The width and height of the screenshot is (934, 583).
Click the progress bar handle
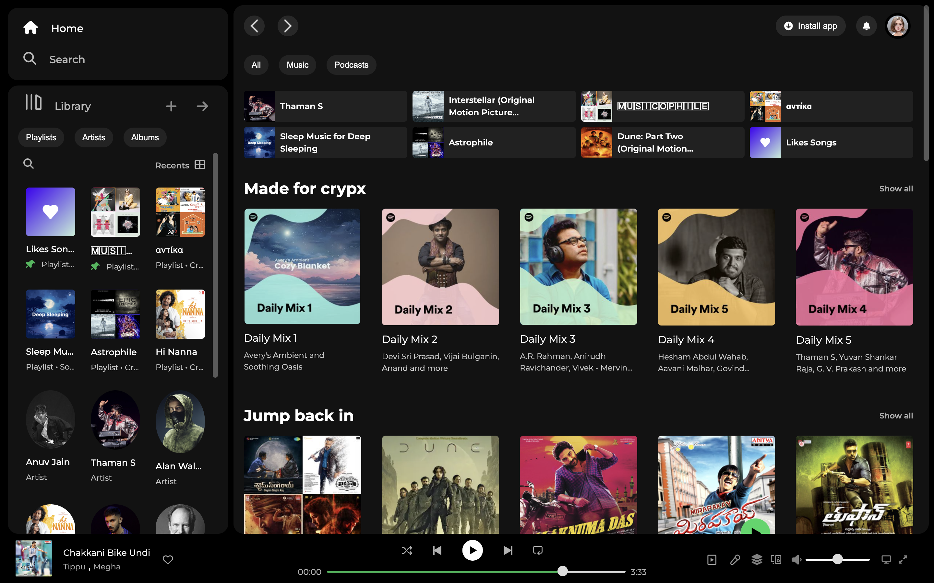pyautogui.click(x=563, y=571)
